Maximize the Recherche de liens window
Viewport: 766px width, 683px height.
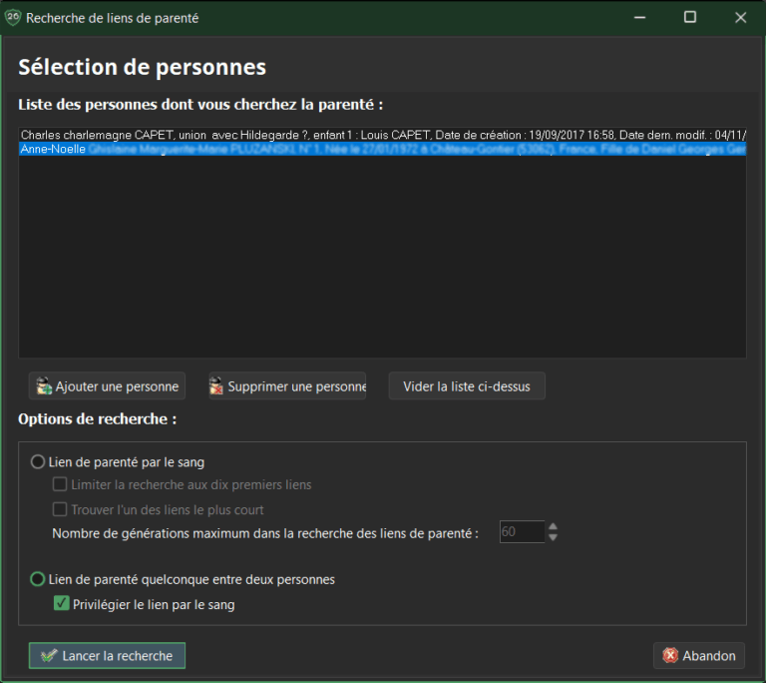pos(689,17)
